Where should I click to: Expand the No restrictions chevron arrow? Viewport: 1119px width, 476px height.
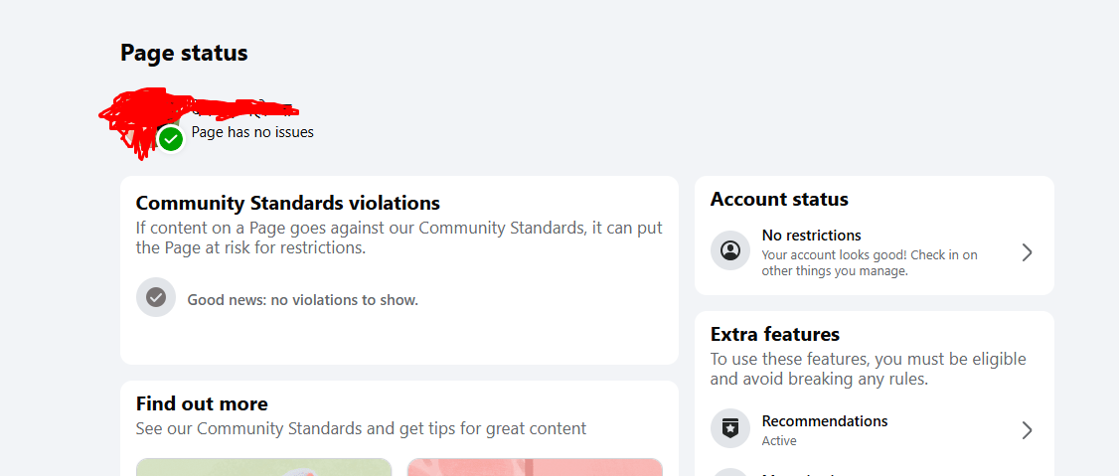1027,252
